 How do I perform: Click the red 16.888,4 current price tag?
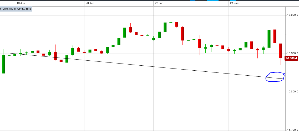coord(291,59)
